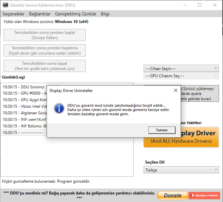
Task: Click the Windows 10 (x64) version text
Action: click(72, 22)
